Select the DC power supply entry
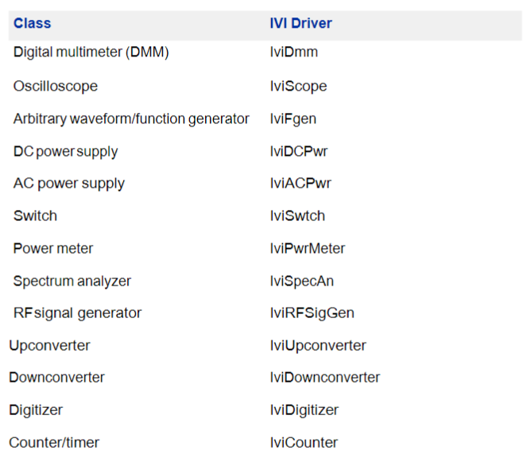527x458 pixels. 65,152
